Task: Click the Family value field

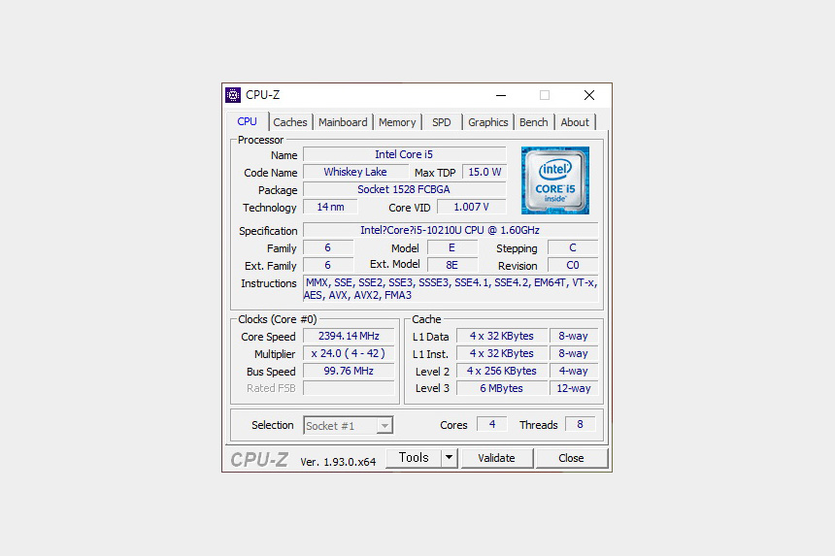Action: point(328,247)
